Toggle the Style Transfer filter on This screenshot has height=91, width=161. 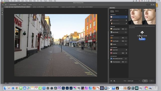point(126,32)
